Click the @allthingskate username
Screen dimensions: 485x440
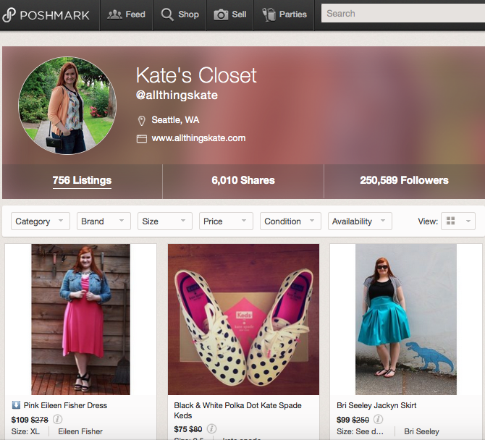(177, 96)
